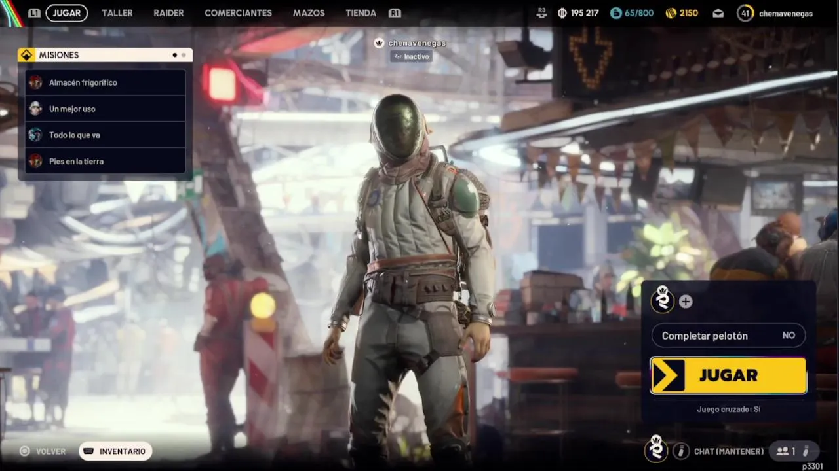This screenshot has height=471, width=839.
Task: Open the mission Todo lo que va
Action: click(x=105, y=135)
